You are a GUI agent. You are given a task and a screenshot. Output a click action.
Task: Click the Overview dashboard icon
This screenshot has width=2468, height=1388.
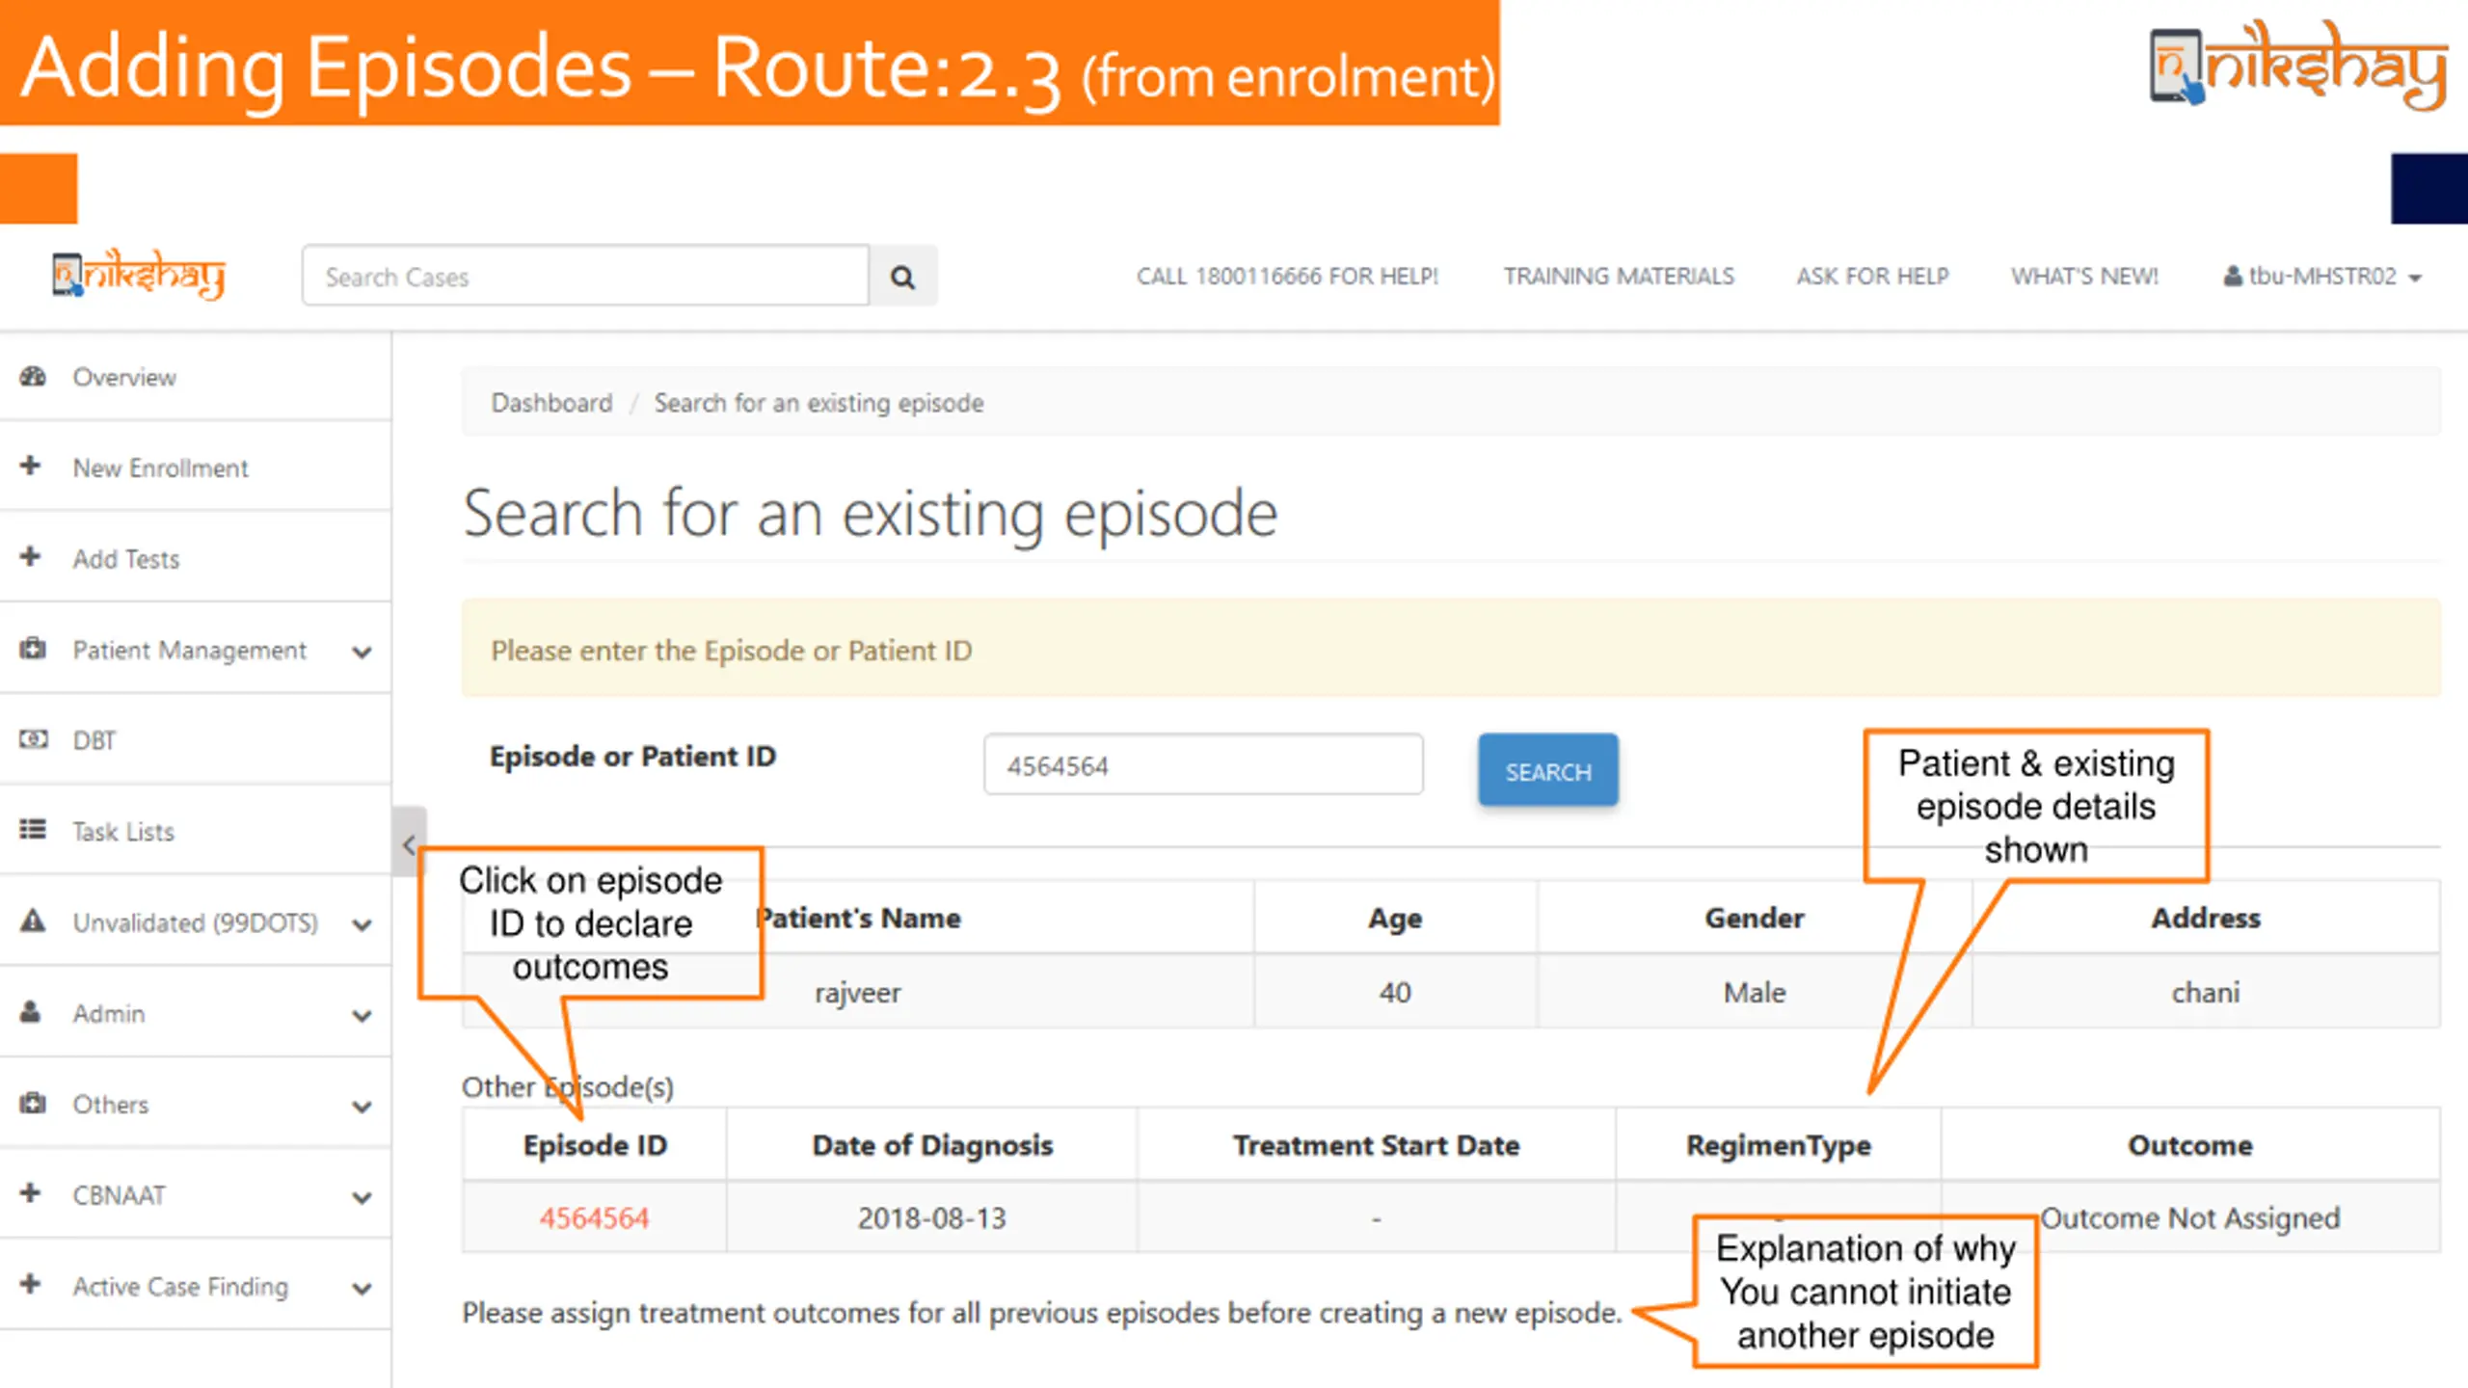coord(33,376)
